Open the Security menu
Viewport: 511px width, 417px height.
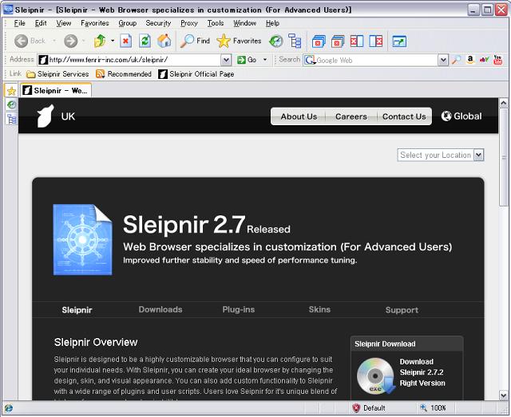click(158, 23)
